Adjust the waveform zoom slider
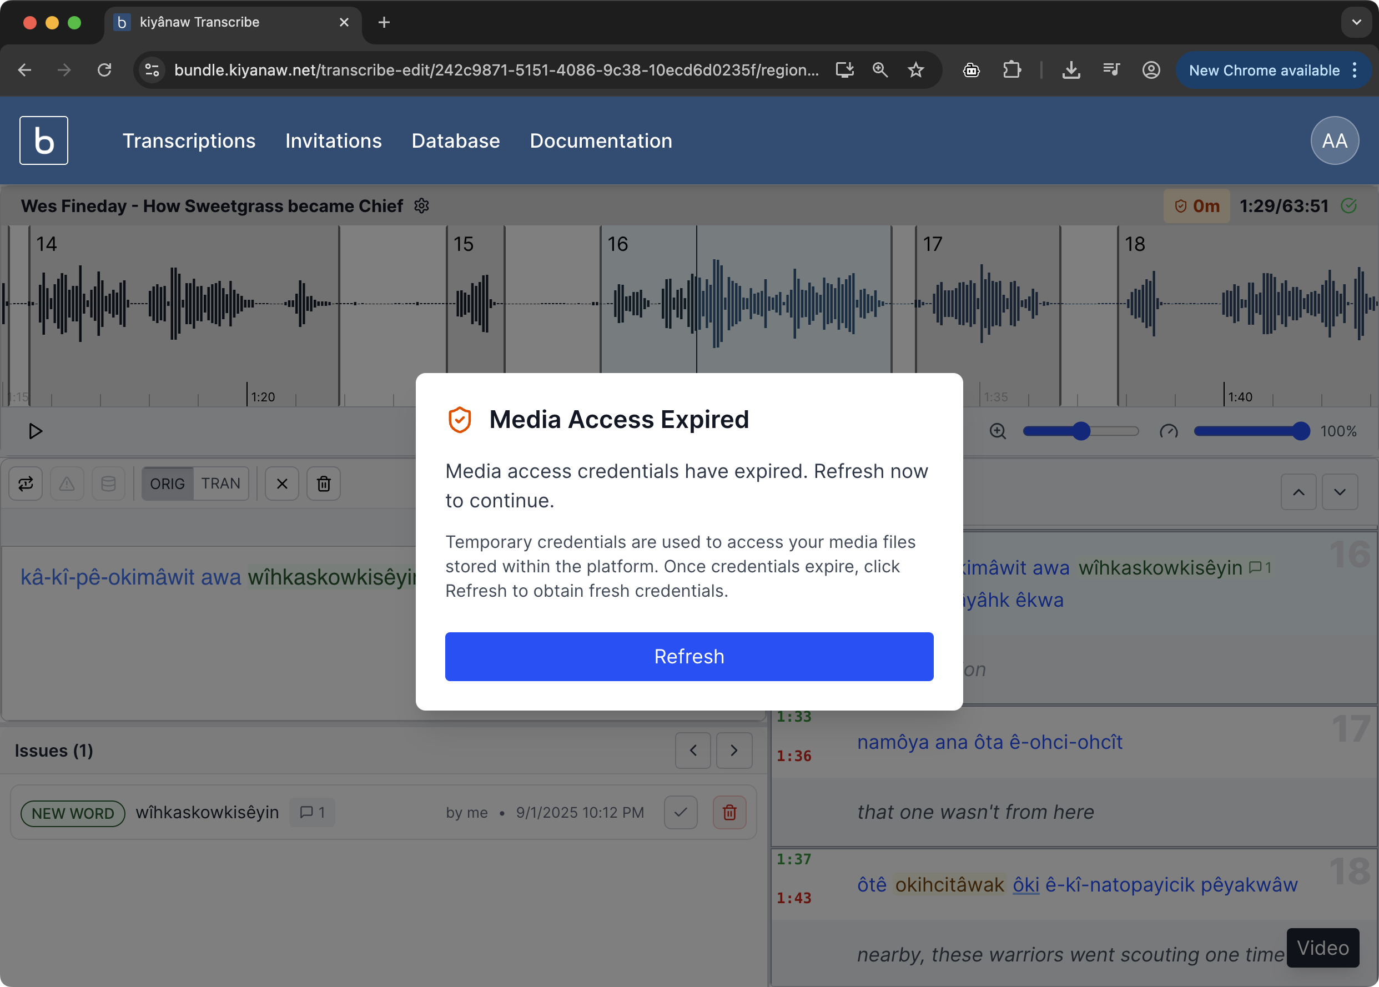This screenshot has width=1379, height=987. [1080, 431]
